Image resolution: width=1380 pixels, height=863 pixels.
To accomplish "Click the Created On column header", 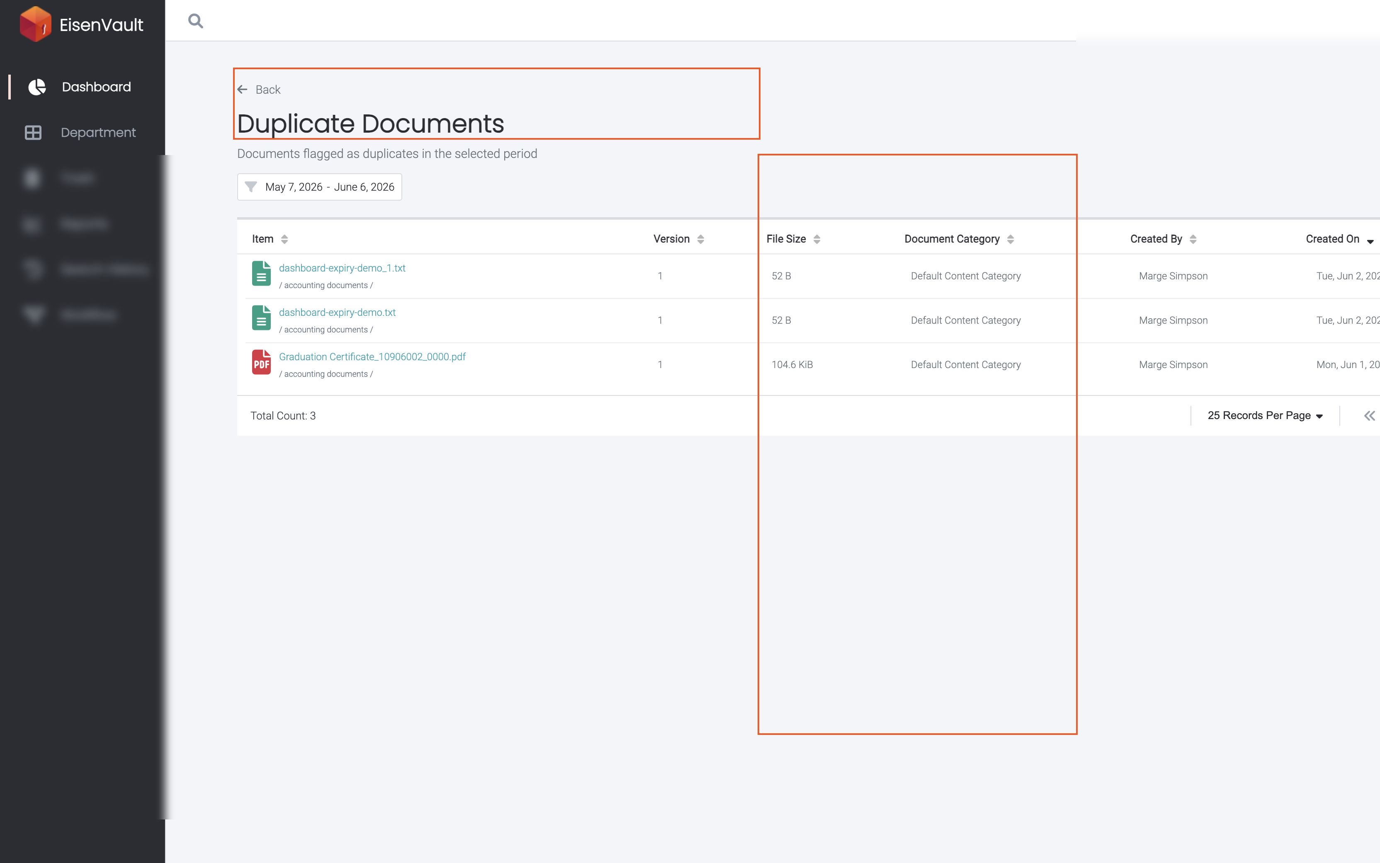I will point(1333,239).
